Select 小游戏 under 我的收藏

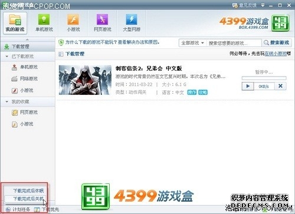pos(22,124)
